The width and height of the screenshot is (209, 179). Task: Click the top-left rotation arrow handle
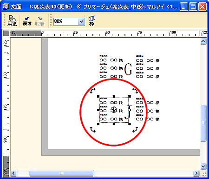92,91
